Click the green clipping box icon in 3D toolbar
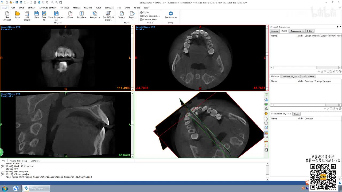 [266, 104]
